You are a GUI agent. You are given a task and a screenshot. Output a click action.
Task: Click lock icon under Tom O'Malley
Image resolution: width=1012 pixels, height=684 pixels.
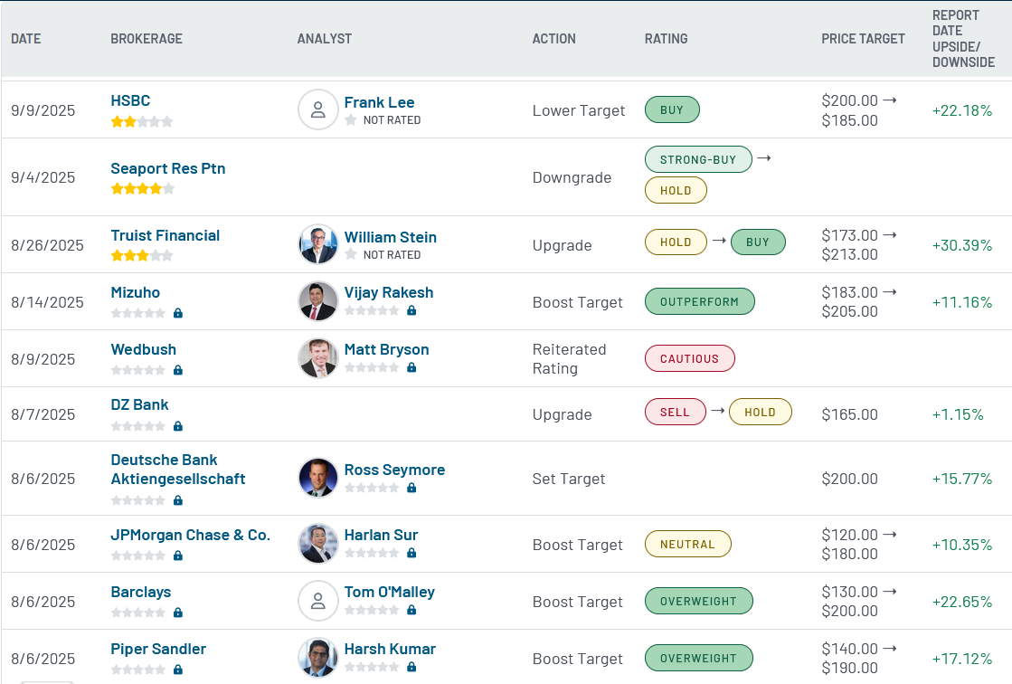(x=411, y=611)
